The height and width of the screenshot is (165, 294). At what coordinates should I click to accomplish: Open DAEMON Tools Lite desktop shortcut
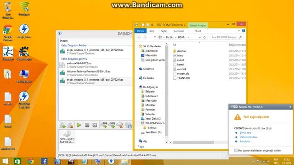(24, 100)
